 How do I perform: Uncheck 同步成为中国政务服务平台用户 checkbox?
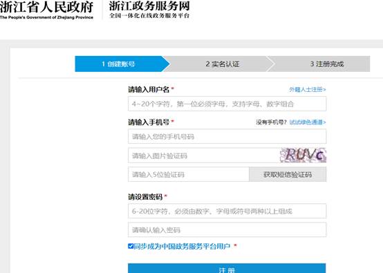(131, 246)
